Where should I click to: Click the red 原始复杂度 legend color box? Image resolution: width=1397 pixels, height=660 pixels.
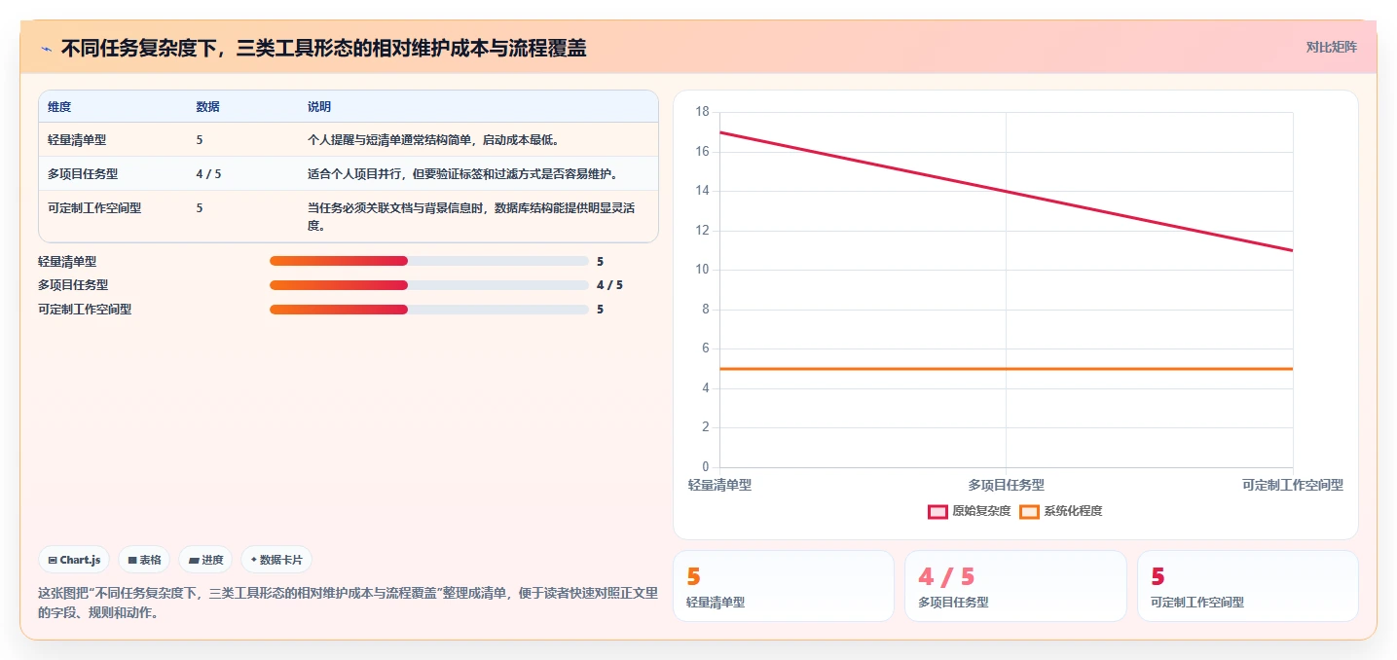click(x=937, y=512)
